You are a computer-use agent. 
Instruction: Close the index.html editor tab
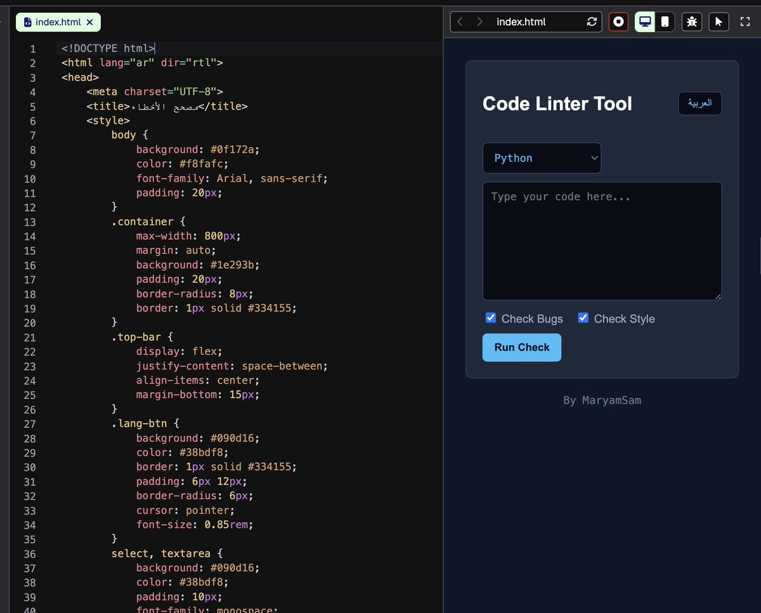coord(89,22)
